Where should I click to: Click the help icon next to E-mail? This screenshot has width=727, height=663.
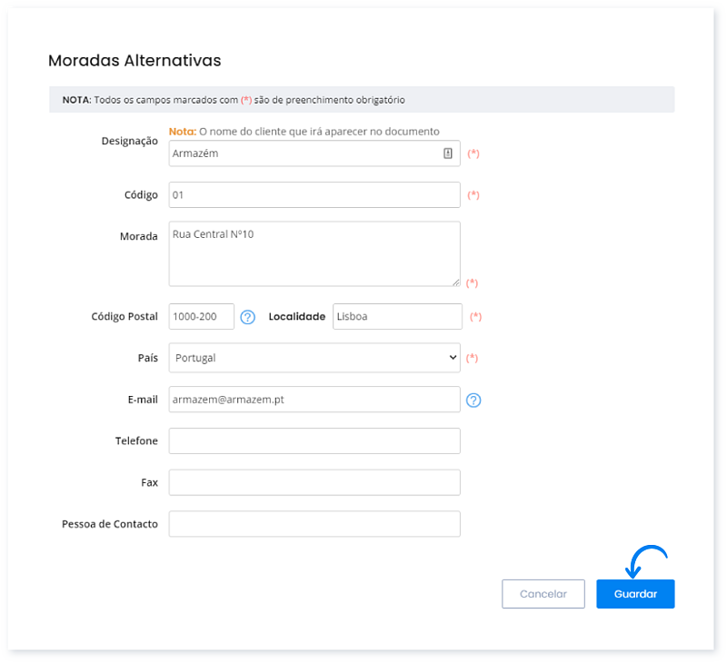click(x=473, y=400)
